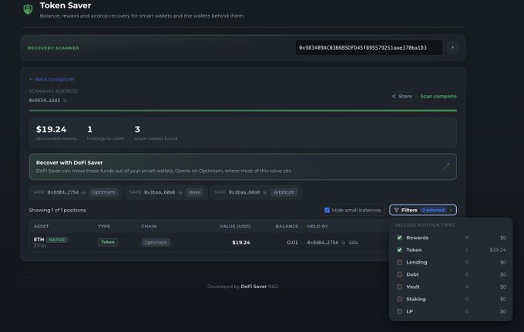Enable the LP position type
The image size is (524, 332).
click(399, 311)
